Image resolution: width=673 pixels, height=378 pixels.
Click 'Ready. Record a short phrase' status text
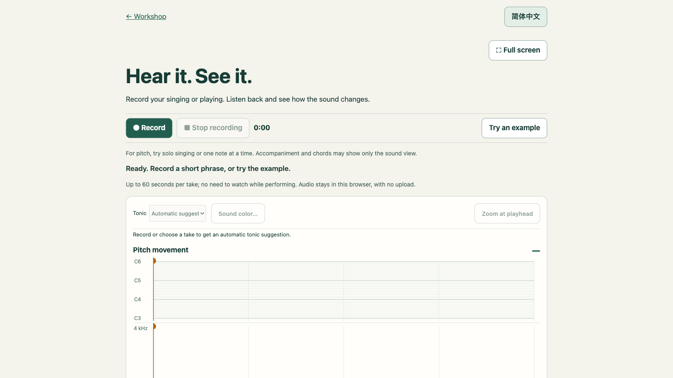[208, 168]
